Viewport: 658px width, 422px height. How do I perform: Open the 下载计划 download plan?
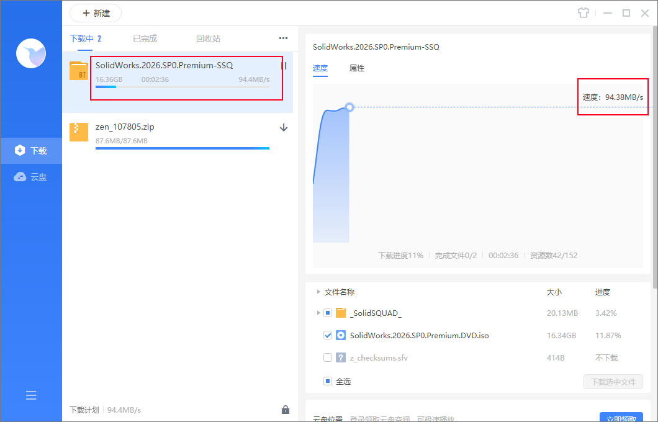84,410
